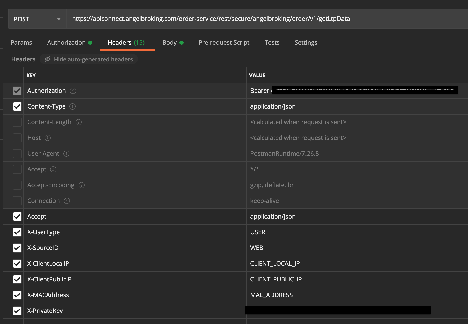Viewport: 468px width, 324px height.
Task: Click the request URL field
Action: point(267,19)
